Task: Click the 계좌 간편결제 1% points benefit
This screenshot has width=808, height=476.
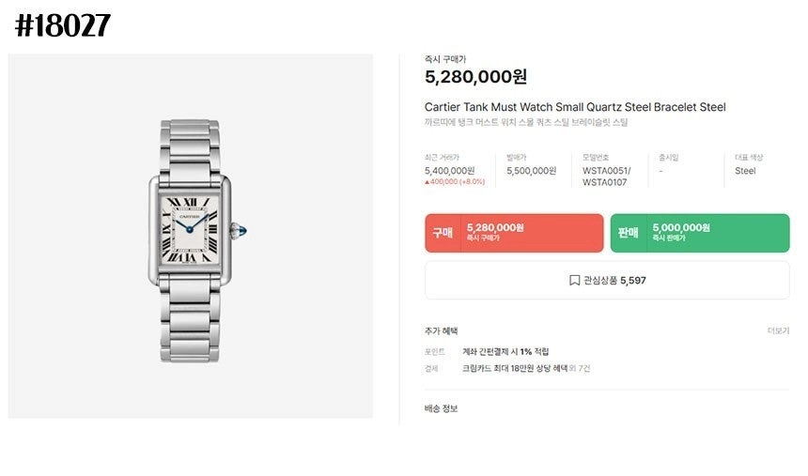Action: tap(505, 351)
